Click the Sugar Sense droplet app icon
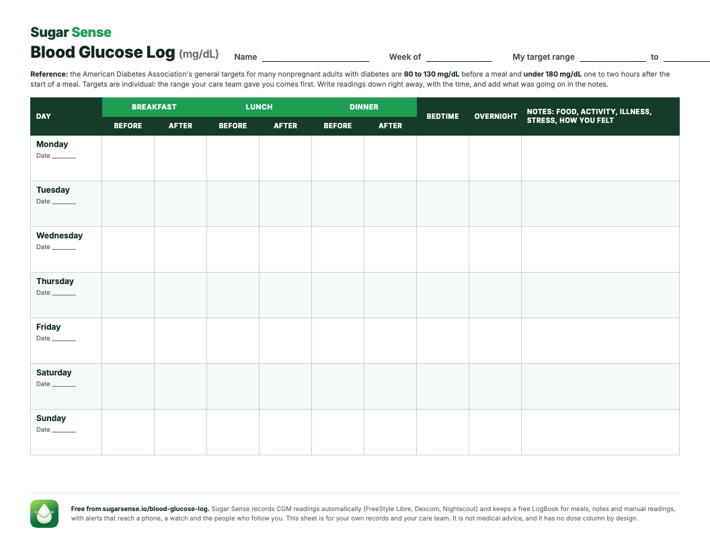Viewport: 710px width, 548px height. (44, 514)
